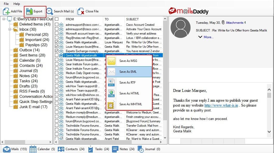
Task: Sort by the SUBJECT column header
Action: 144,19
